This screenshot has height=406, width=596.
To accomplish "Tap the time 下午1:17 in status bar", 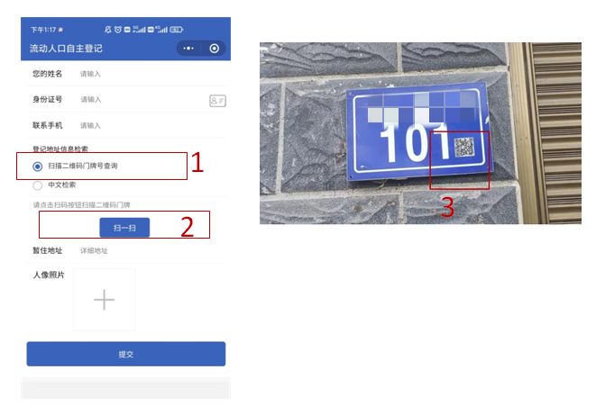I will pos(43,30).
